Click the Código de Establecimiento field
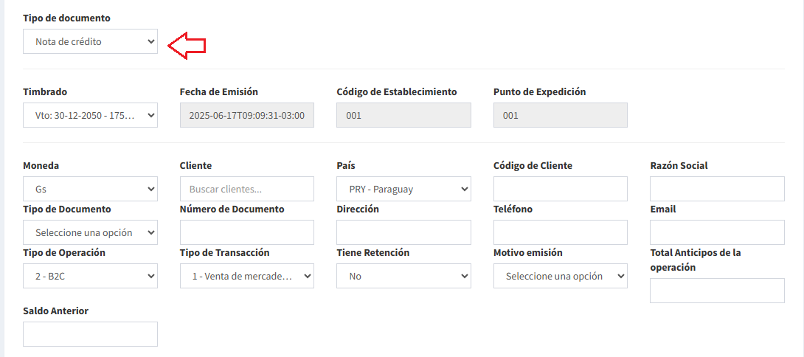 point(404,115)
